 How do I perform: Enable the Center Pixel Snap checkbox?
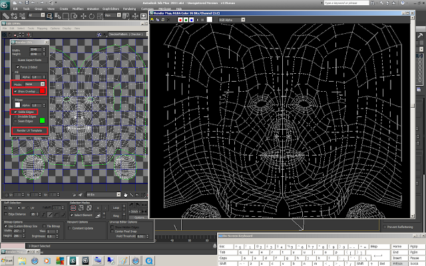point(112,231)
